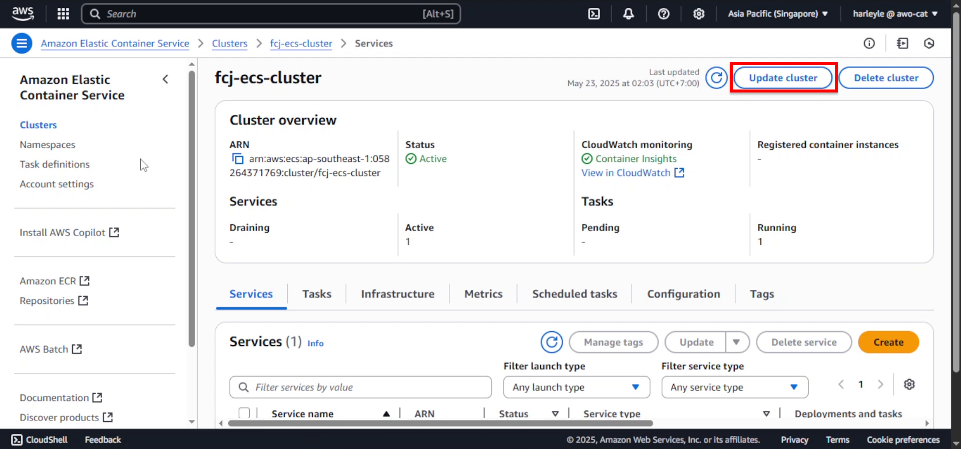This screenshot has height=449, width=961.
Task: Open the settings gear in top bar
Action: pyautogui.click(x=699, y=13)
